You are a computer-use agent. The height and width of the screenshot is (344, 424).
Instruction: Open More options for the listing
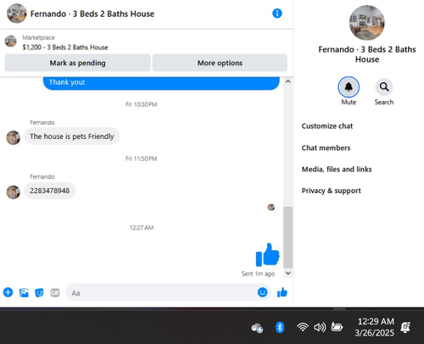click(220, 63)
